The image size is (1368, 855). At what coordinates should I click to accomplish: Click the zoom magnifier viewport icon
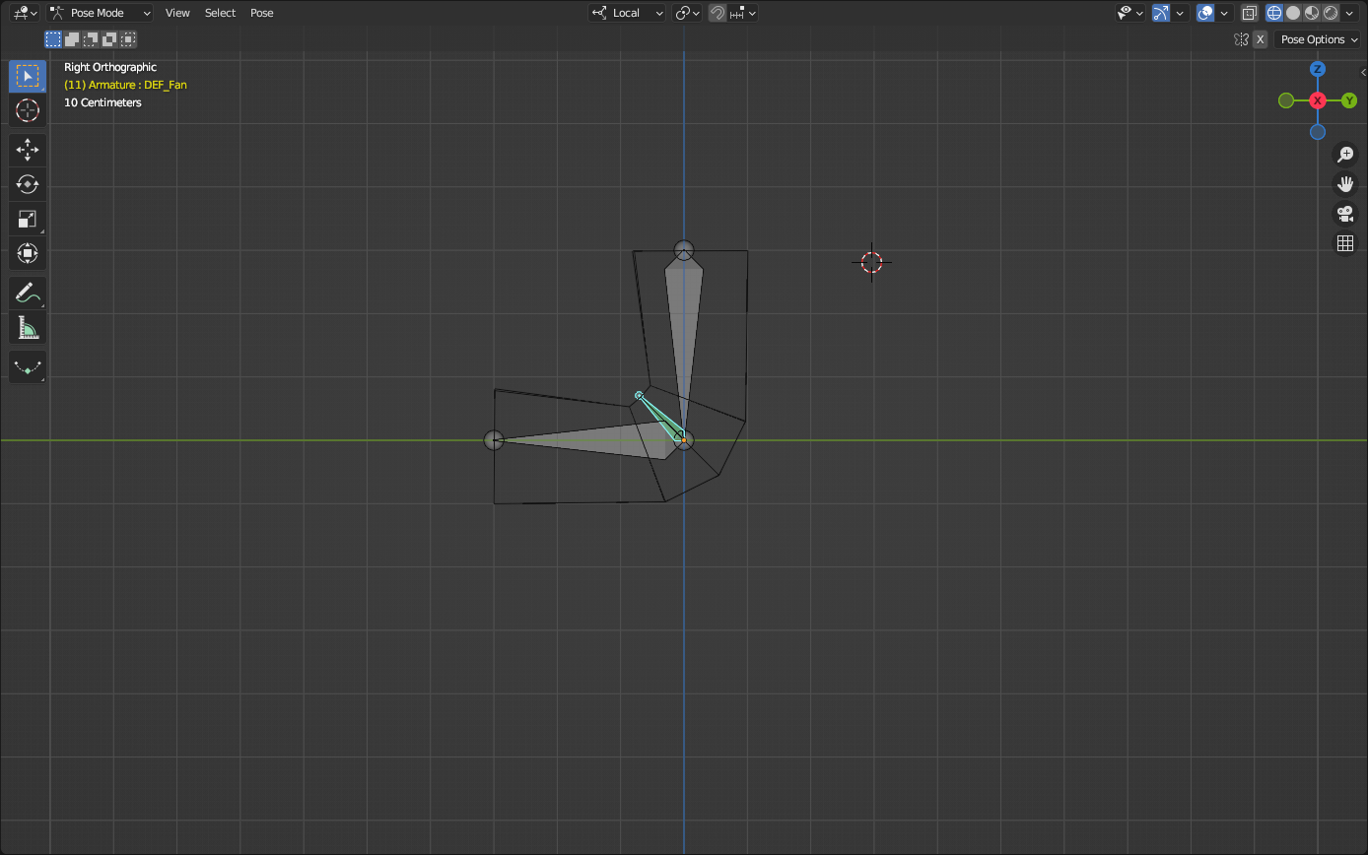[1345, 154]
